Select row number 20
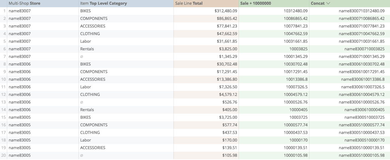This screenshot has height=160, width=390. click(4, 155)
